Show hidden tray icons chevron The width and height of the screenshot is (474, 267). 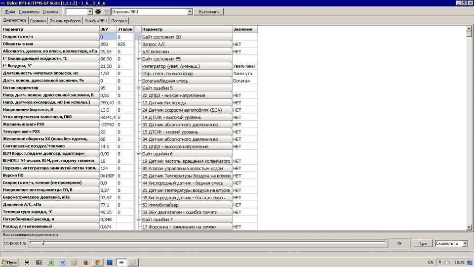pyautogui.click(x=440, y=263)
